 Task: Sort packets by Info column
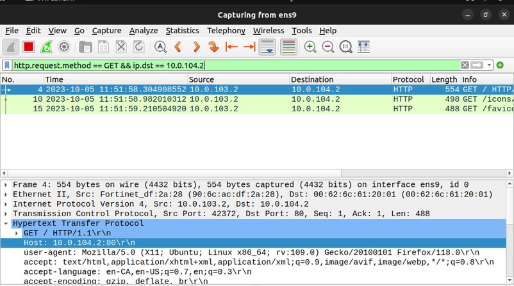click(487, 79)
